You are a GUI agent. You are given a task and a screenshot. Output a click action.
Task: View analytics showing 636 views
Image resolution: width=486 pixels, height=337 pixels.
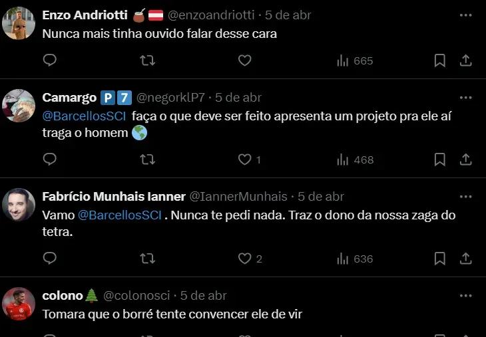[355, 259]
